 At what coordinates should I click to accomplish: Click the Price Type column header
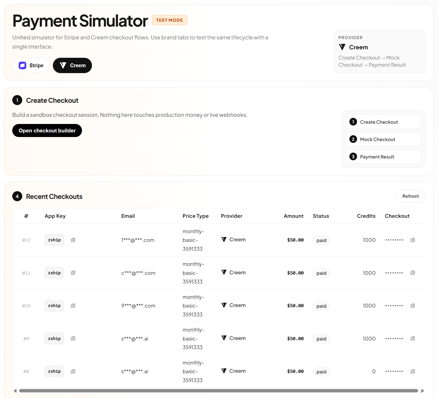point(196,216)
